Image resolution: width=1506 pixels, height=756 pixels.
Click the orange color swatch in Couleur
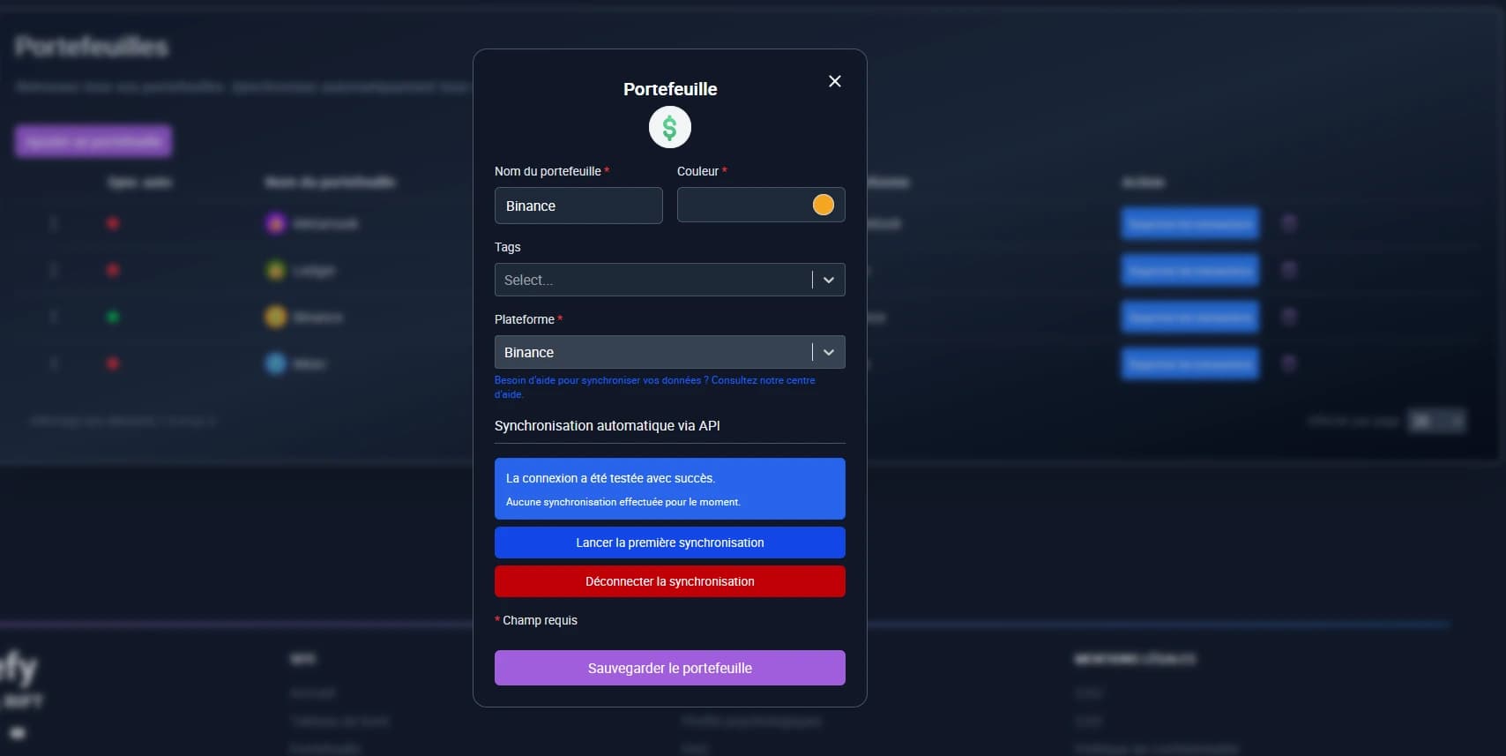(x=823, y=205)
